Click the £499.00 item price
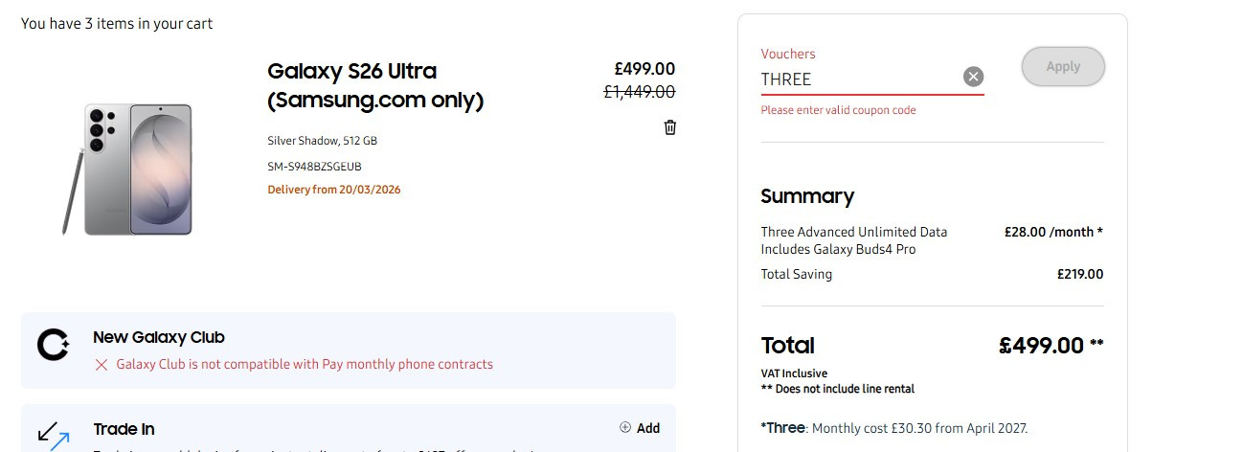The width and height of the screenshot is (1243, 452). [x=644, y=69]
